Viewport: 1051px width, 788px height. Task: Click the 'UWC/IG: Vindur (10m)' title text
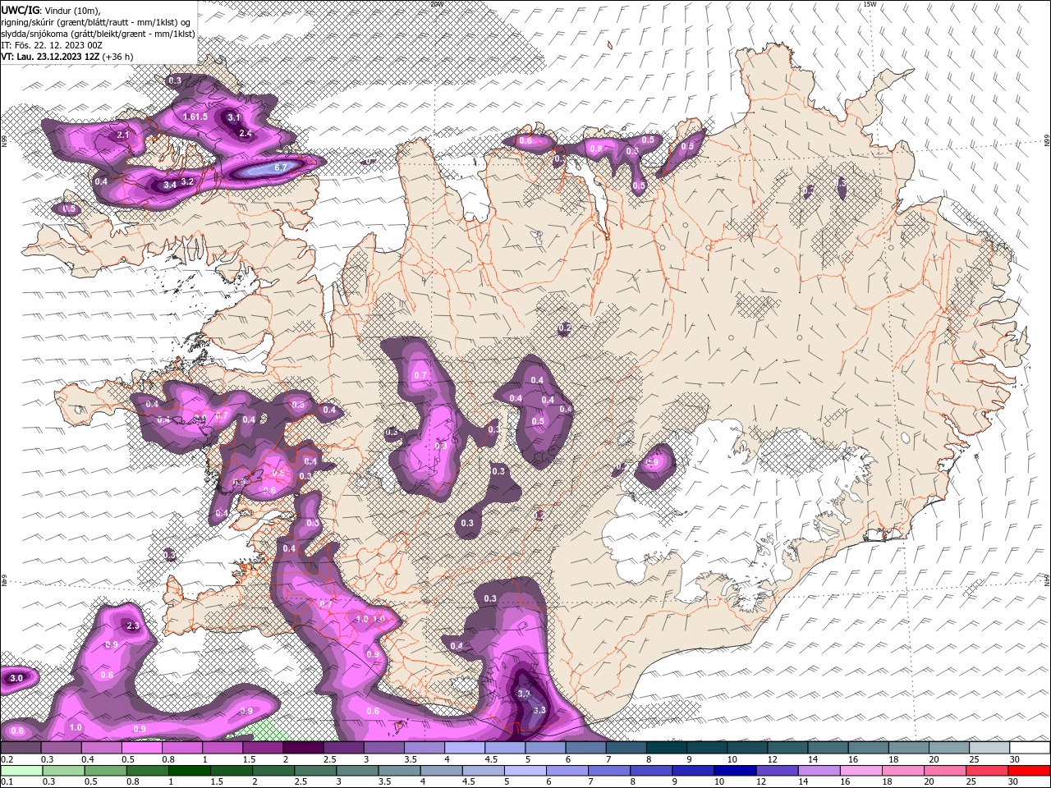[x=50, y=9]
